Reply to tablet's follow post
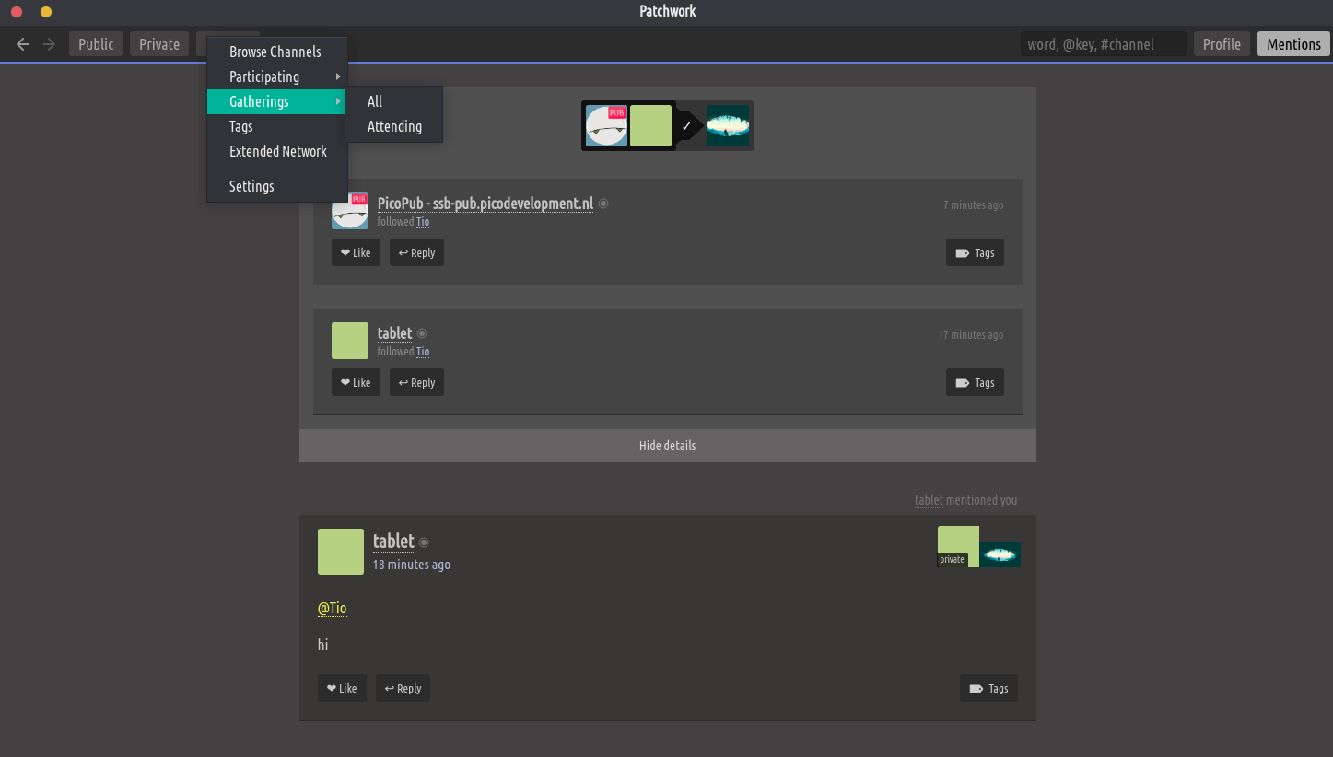This screenshot has width=1333, height=757. point(416,383)
